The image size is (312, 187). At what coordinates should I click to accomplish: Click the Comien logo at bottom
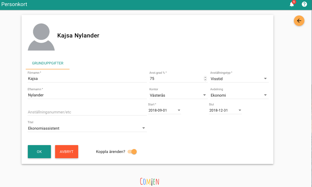[150, 181]
